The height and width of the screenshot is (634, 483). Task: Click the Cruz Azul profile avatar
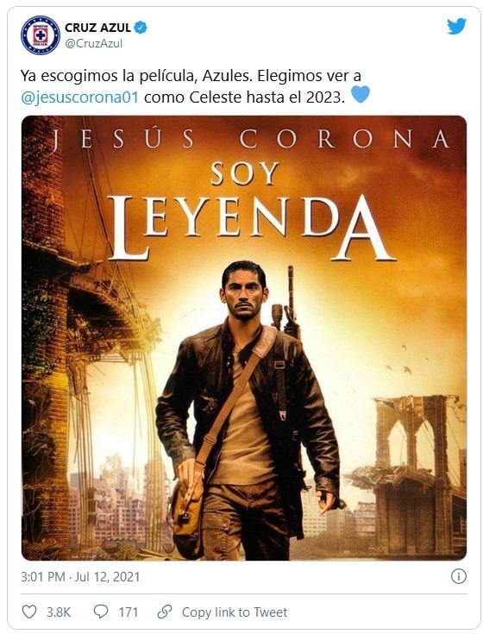pos(40,35)
